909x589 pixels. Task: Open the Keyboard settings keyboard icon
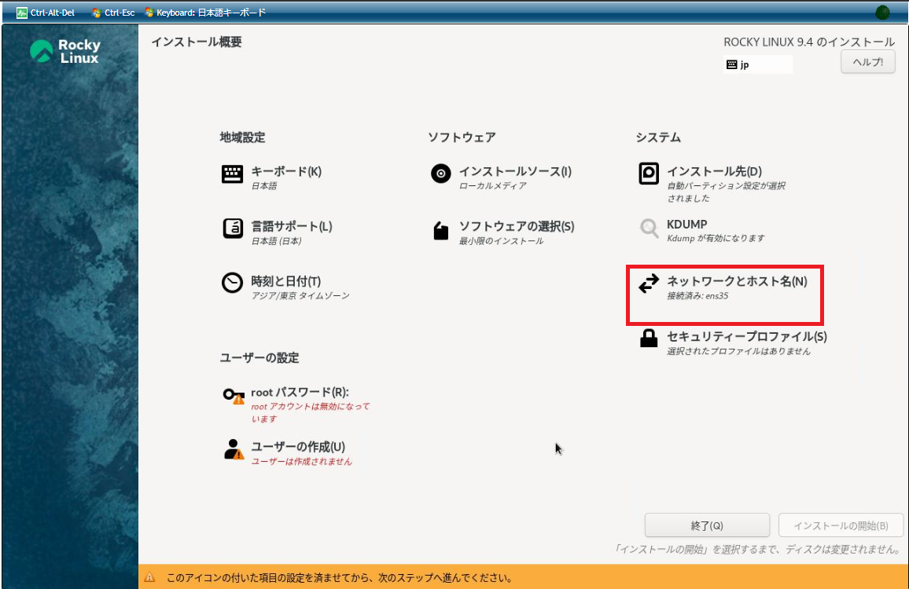[232, 174]
